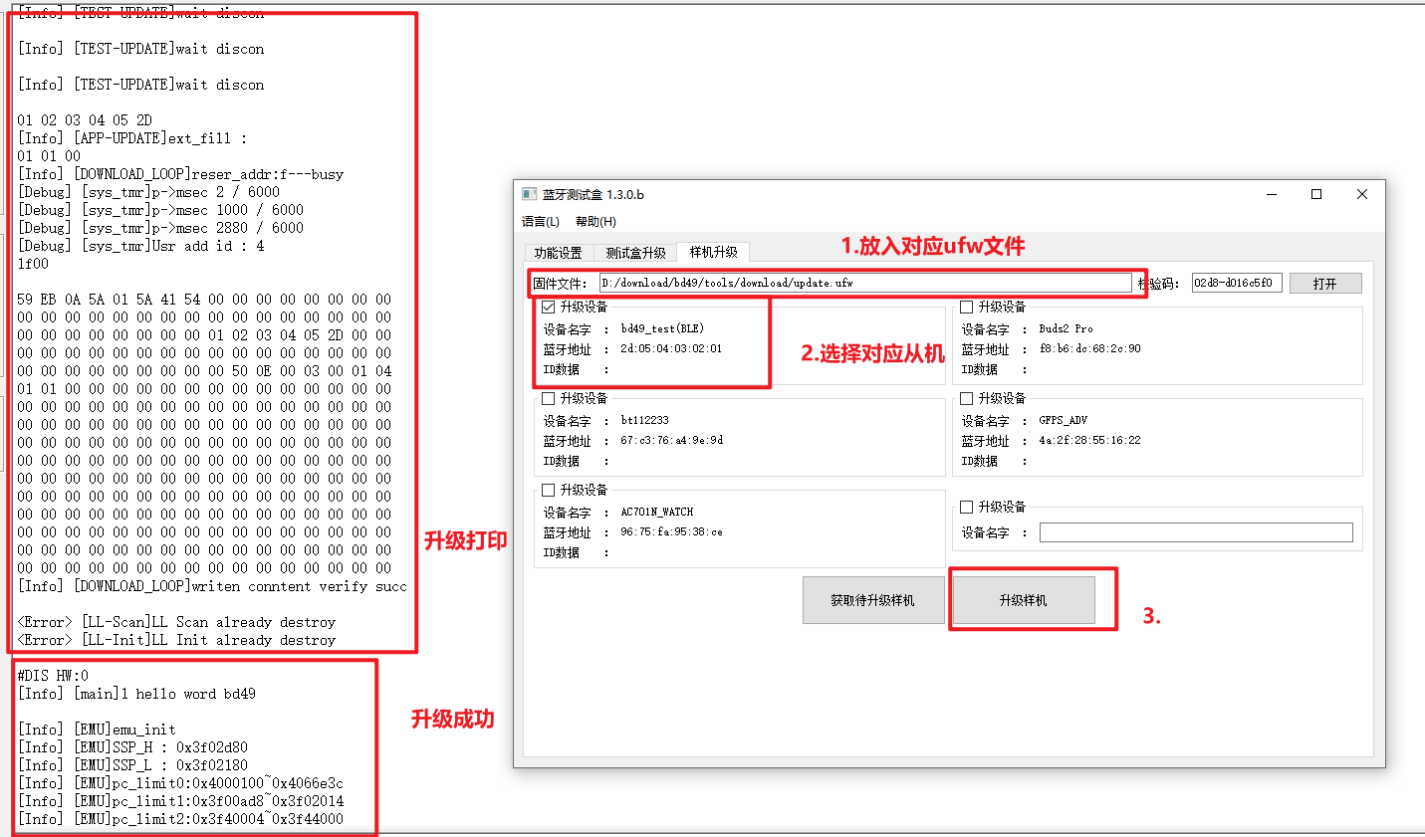The width and height of the screenshot is (1425, 837).
Task: Click the hex row starting '59 EB 0A 5A'
Action: pyautogui.click(x=204, y=300)
